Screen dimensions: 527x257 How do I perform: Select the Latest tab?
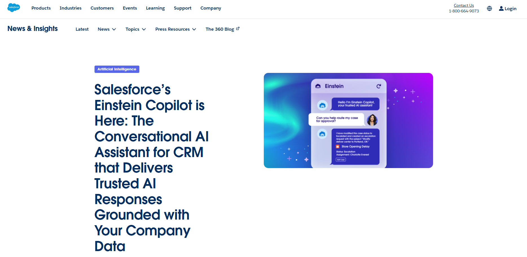coord(82,29)
